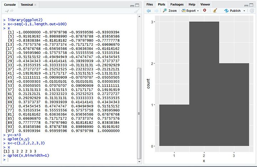Switch to the Terminal tab
Image resolution: width=257 pixels, height=167 pixels.
(x=27, y=5)
